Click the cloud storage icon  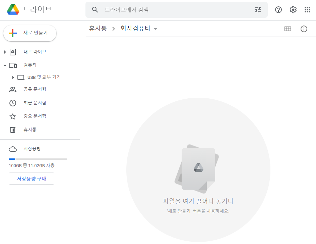[x=13, y=149]
